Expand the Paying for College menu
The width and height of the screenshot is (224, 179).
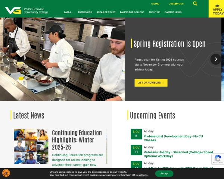(x=132, y=12)
